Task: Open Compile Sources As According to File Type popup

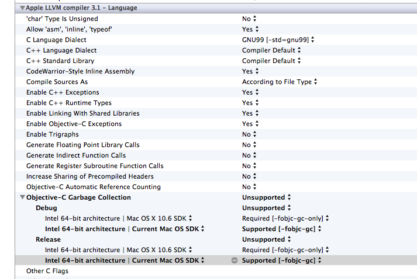Action: tap(280, 82)
